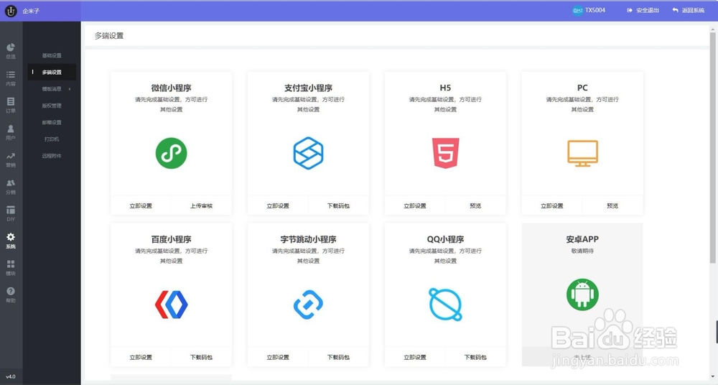Viewport: 718px width, 385px height.
Task: Open 基础设置 in the submenu
Action: 52,55
